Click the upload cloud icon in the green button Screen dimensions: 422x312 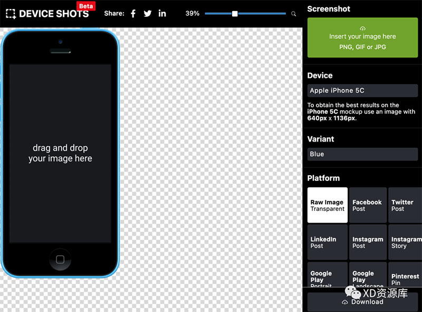(362, 28)
